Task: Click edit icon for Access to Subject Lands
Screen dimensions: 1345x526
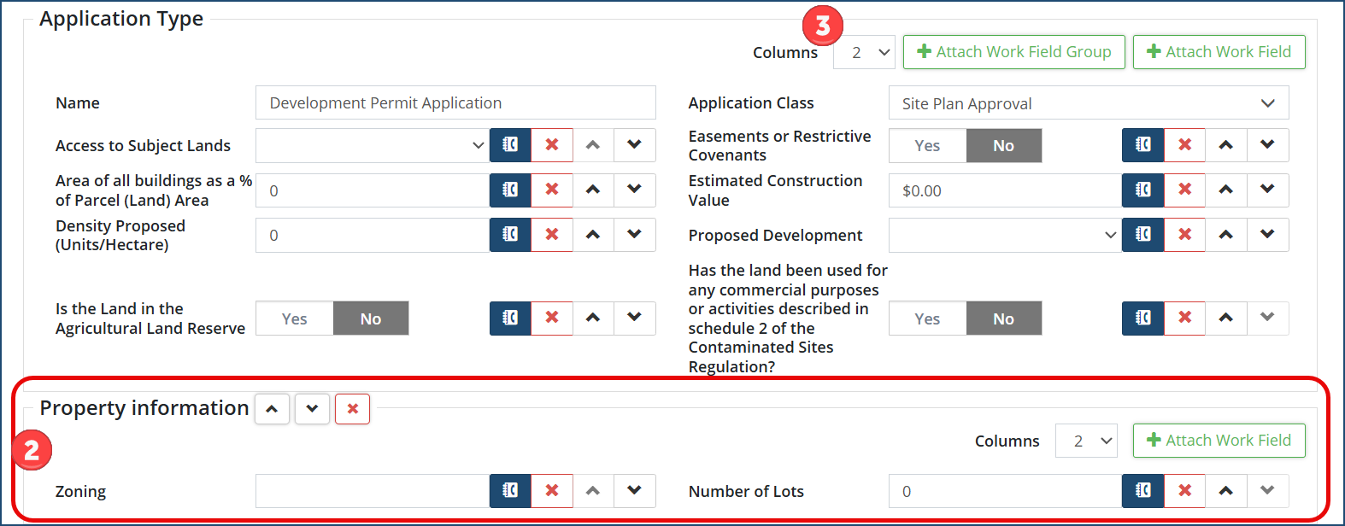Action: [x=510, y=145]
